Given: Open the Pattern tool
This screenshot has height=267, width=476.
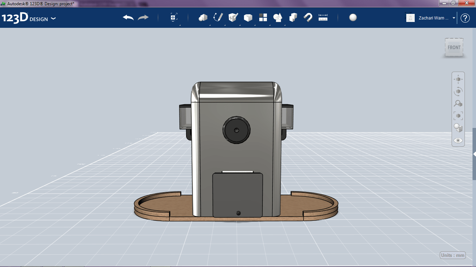Looking at the screenshot, I should click(x=263, y=17).
